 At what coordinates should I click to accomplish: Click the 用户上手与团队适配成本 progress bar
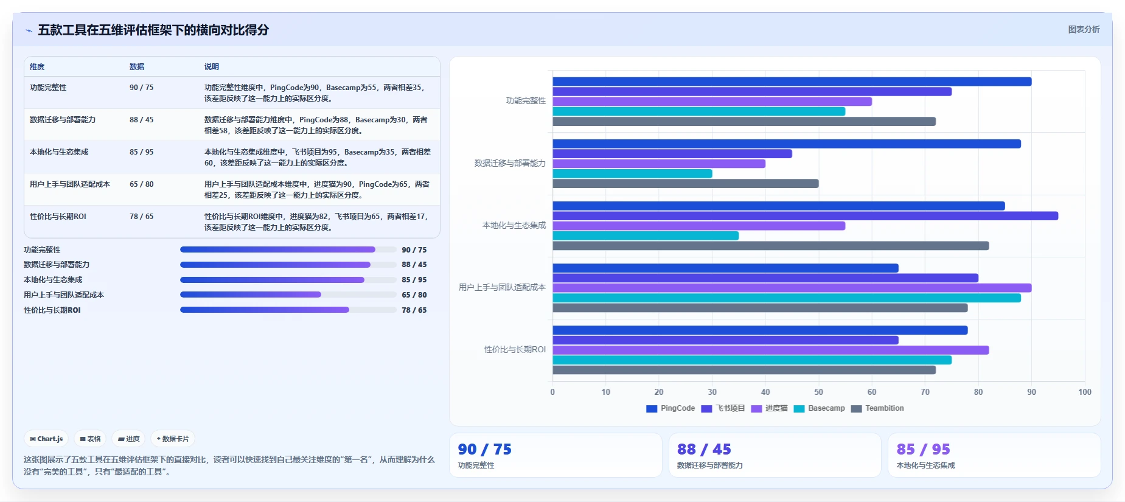[x=288, y=295]
